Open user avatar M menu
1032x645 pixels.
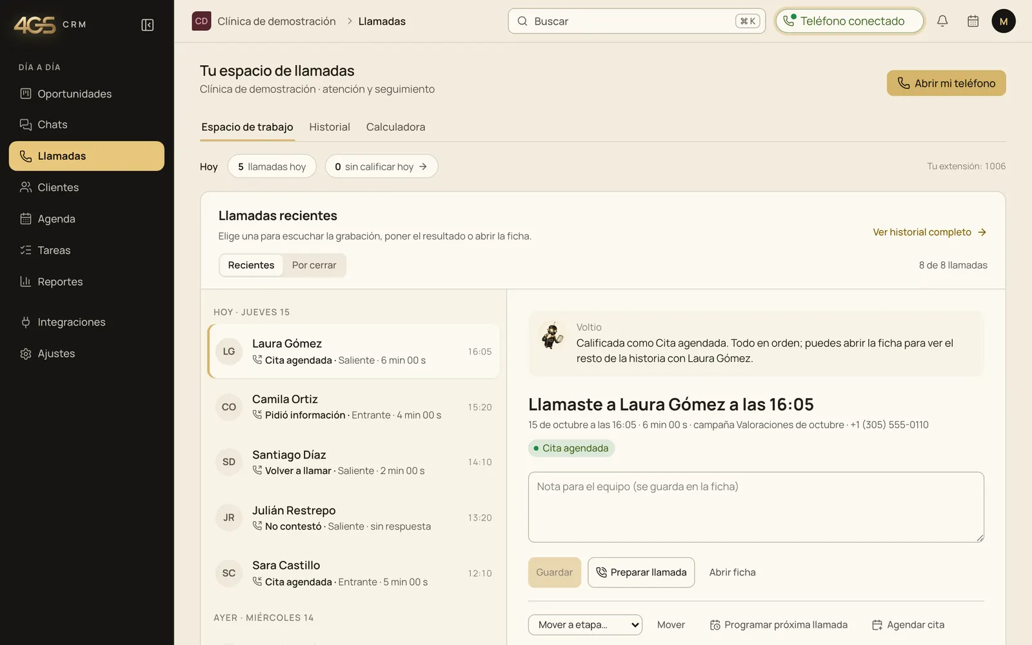[x=1004, y=21]
